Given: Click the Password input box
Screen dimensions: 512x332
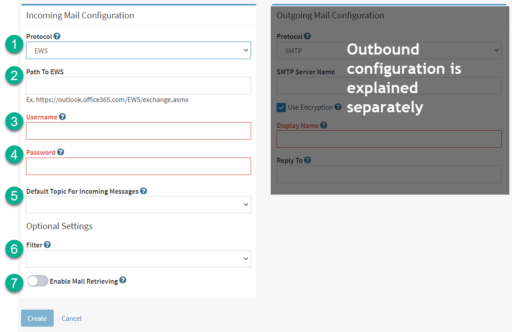Looking at the screenshot, I should (138, 166).
